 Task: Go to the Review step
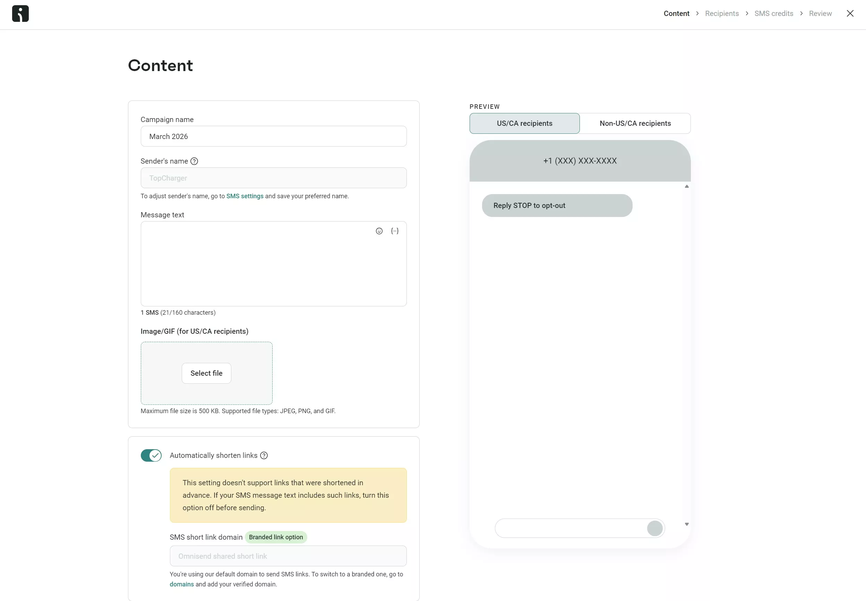point(820,14)
